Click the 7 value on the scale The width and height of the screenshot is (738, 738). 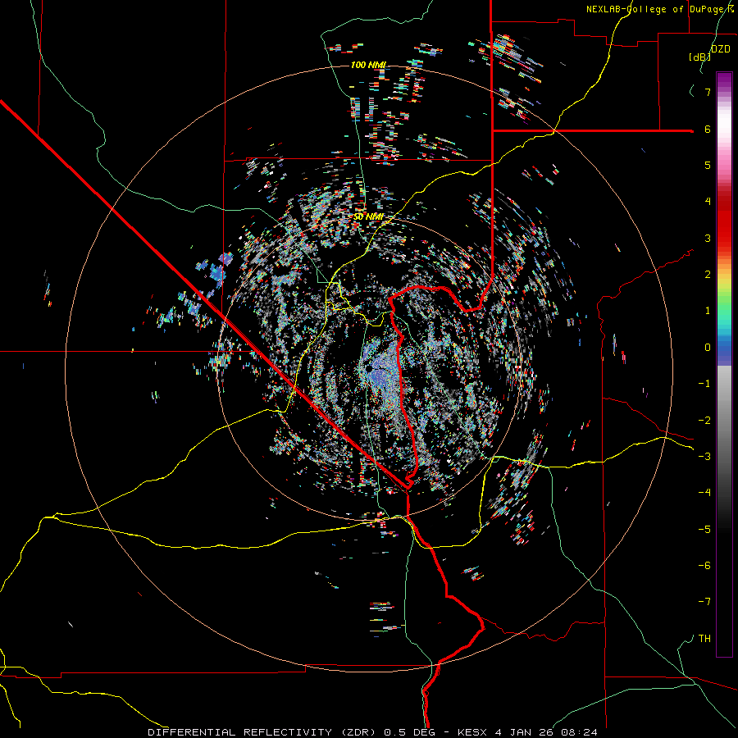coord(708,92)
